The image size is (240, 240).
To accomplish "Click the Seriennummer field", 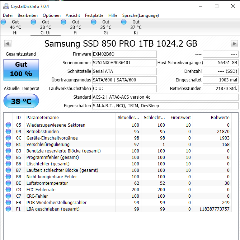I will pos(124,63).
